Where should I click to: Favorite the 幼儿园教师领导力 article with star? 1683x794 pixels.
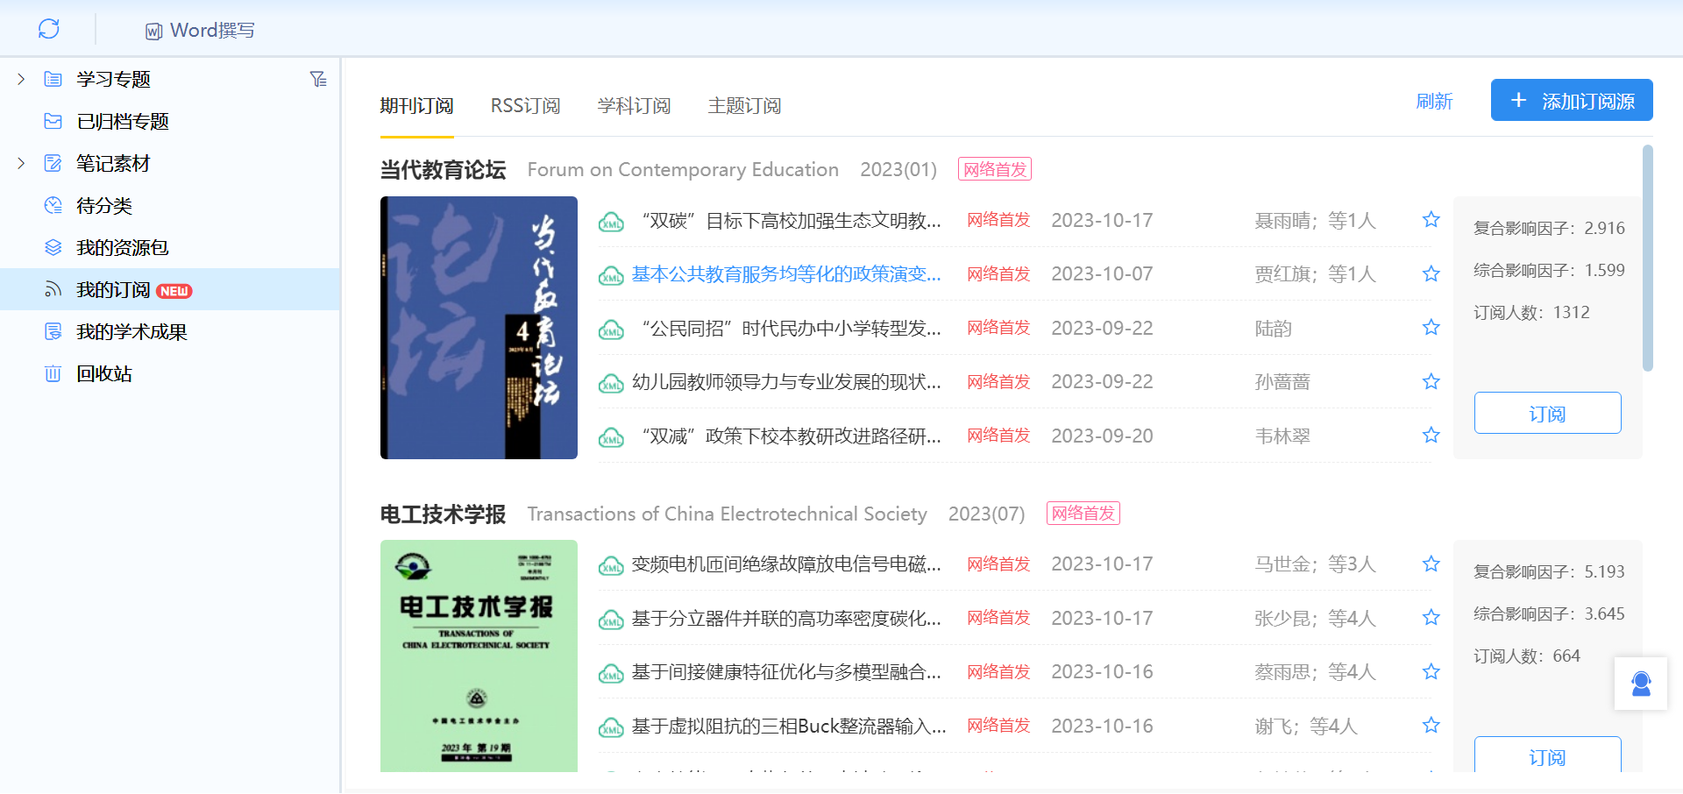pyautogui.click(x=1431, y=381)
